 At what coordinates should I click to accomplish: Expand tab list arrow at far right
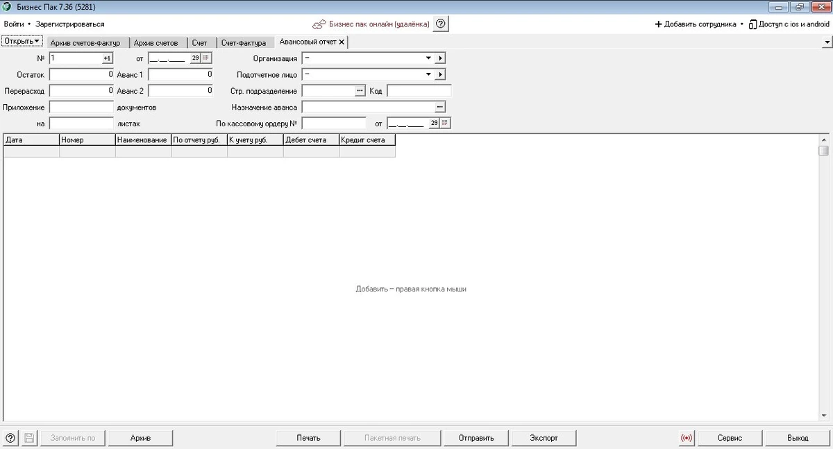pyautogui.click(x=827, y=42)
